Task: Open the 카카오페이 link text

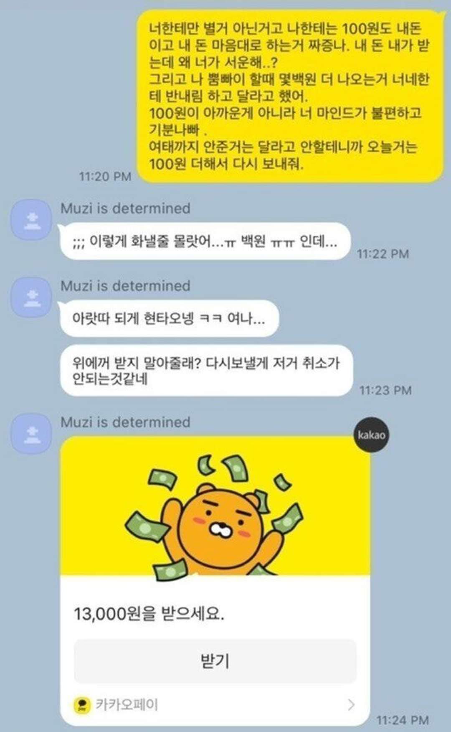Action: (127, 704)
